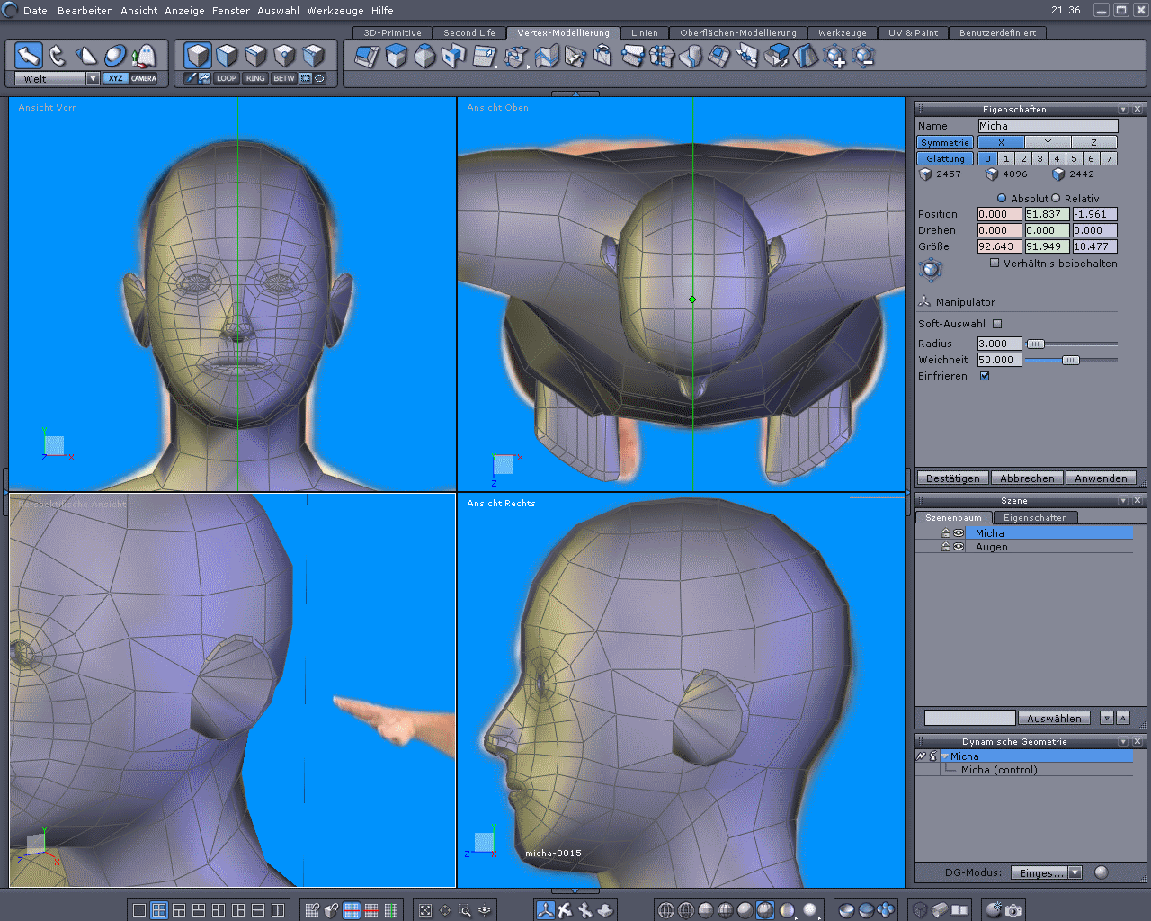This screenshot has width=1151, height=921.
Task: Open the DG-Modus dropdown
Action: click(x=1075, y=872)
